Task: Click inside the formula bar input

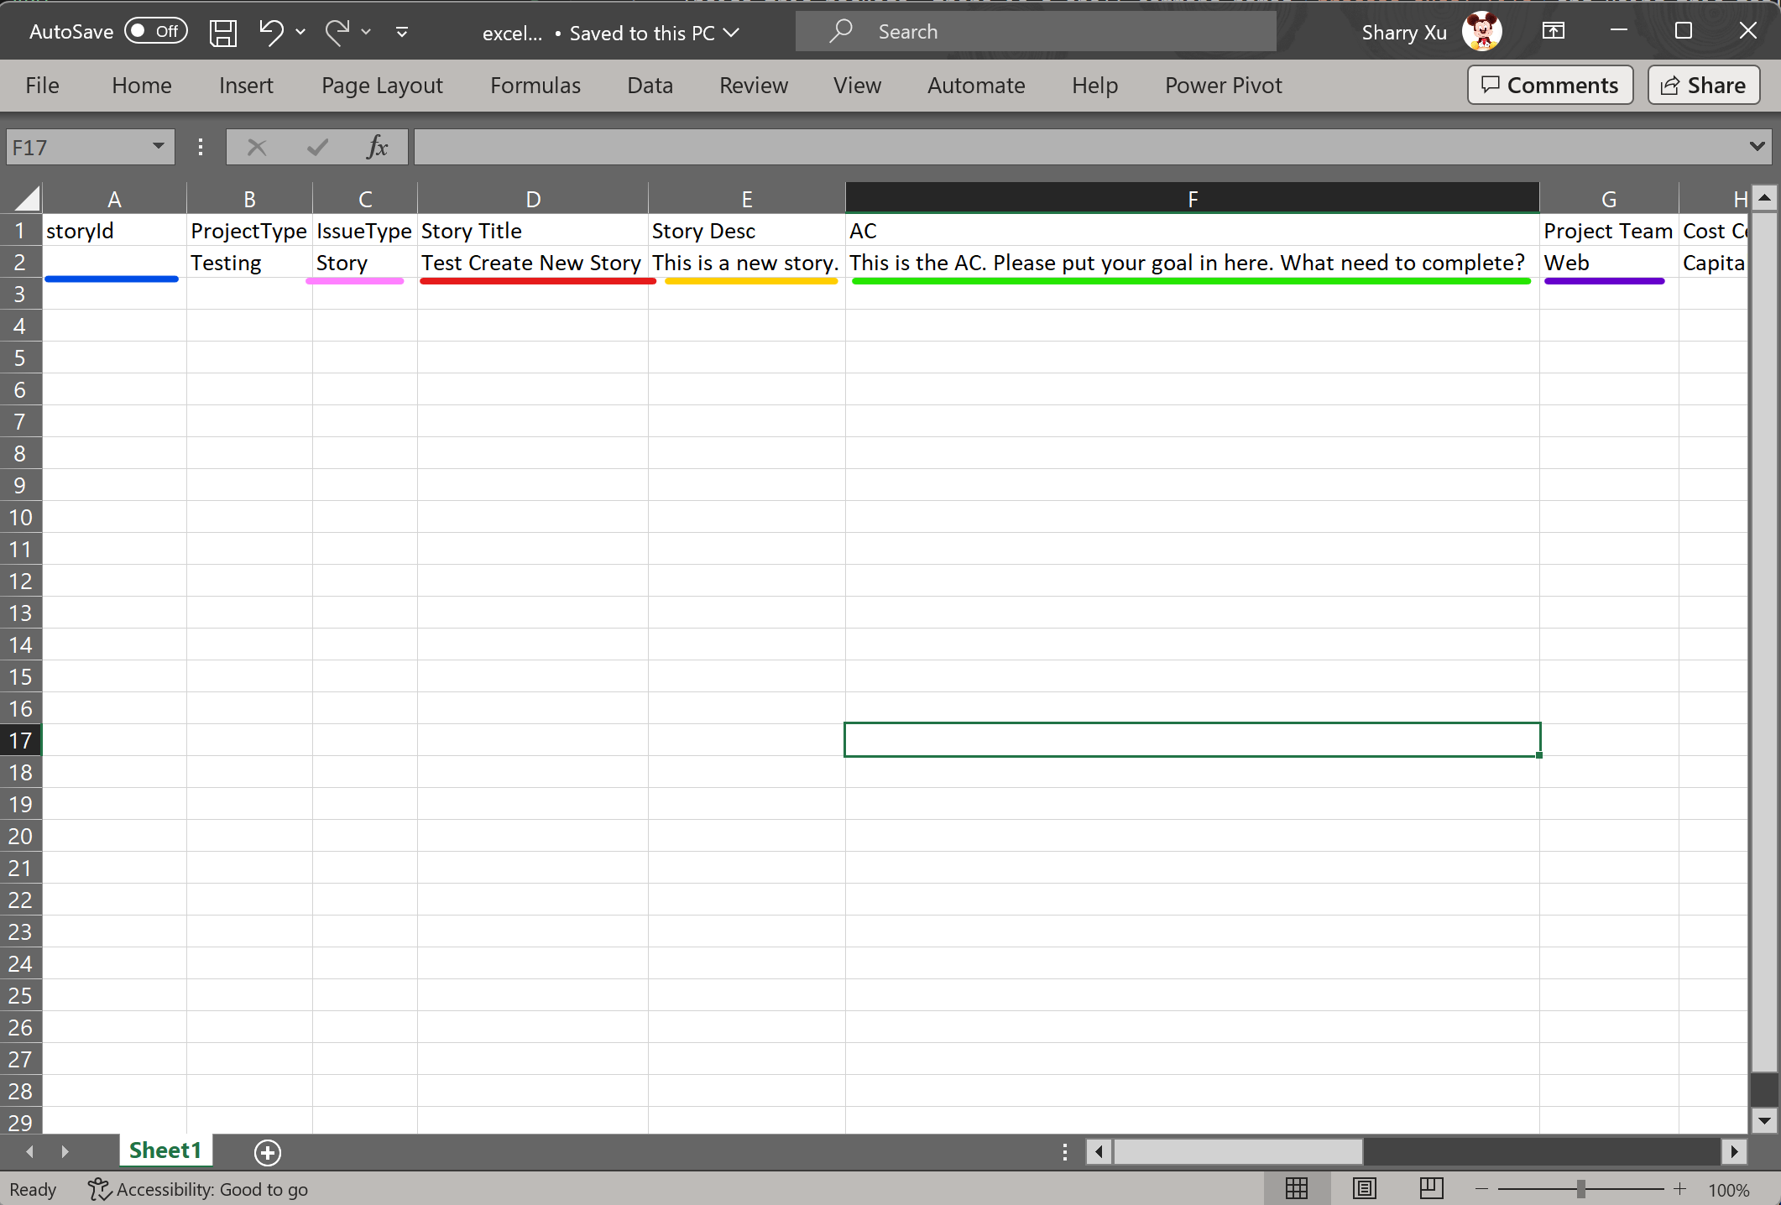Action: tap(1079, 148)
